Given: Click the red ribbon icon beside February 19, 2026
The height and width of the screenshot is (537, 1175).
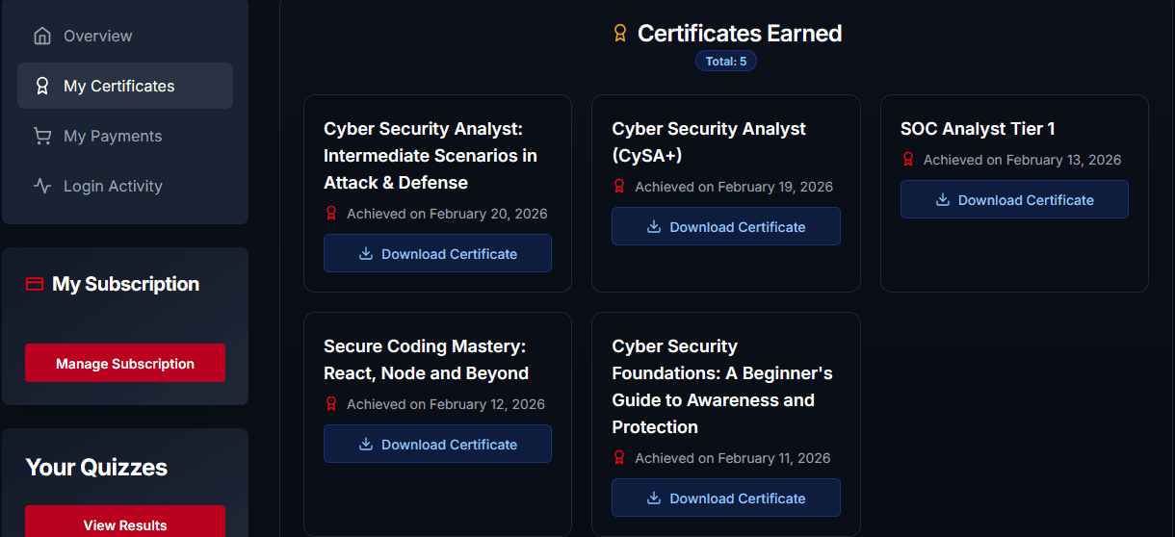Looking at the screenshot, I should coord(619,187).
